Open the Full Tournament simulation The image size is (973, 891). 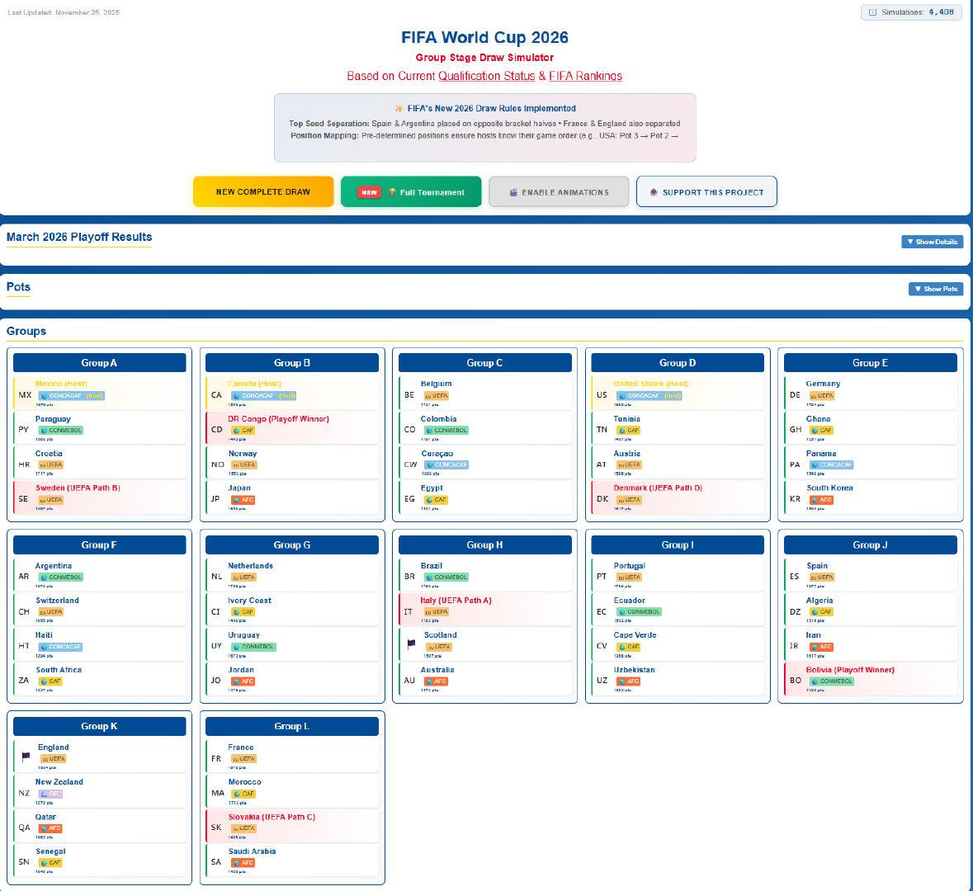coord(411,191)
